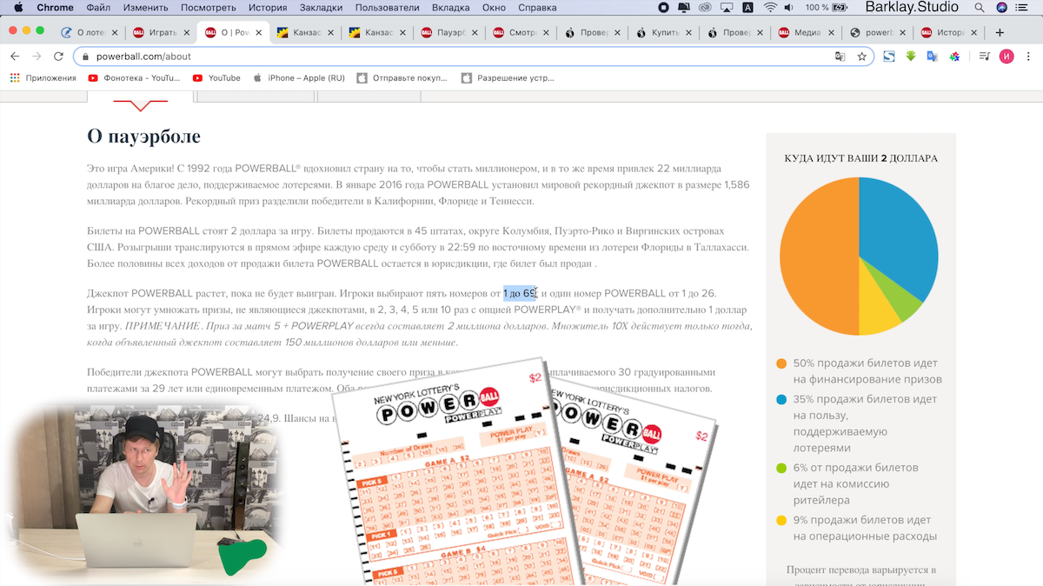Open the green download arrow extension
The height and width of the screenshot is (586, 1043).
tap(911, 57)
